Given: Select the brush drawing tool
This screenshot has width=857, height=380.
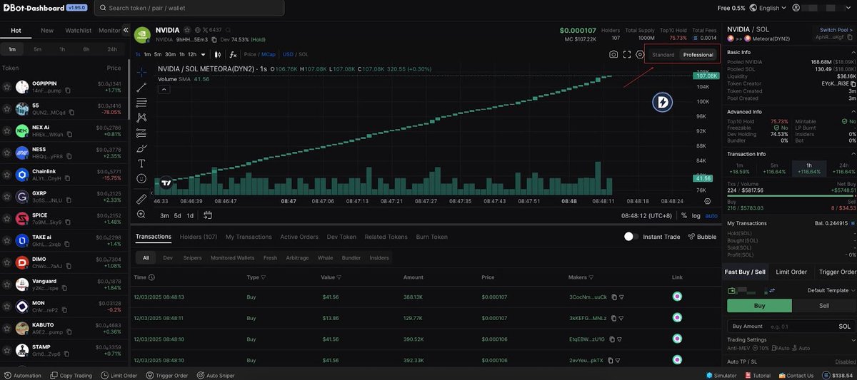Looking at the screenshot, I should coord(141,148).
